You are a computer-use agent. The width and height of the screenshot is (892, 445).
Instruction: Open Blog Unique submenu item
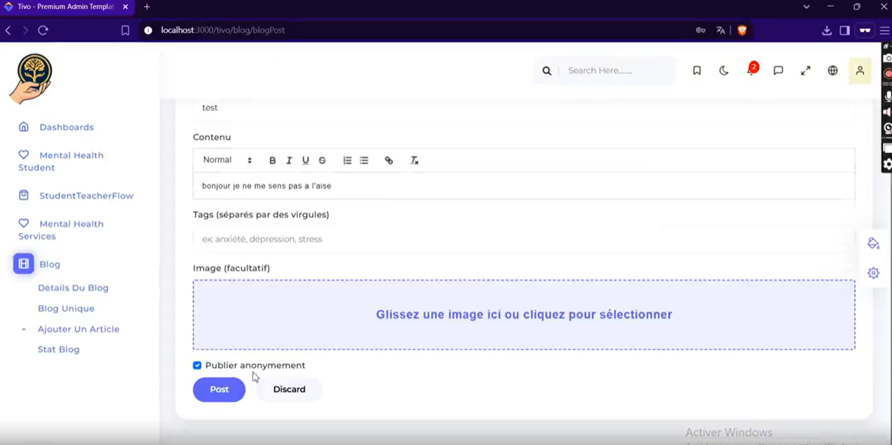[66, 309]
